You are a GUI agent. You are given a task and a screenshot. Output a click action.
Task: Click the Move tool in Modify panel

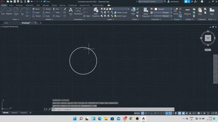click(x=36, y=9)
